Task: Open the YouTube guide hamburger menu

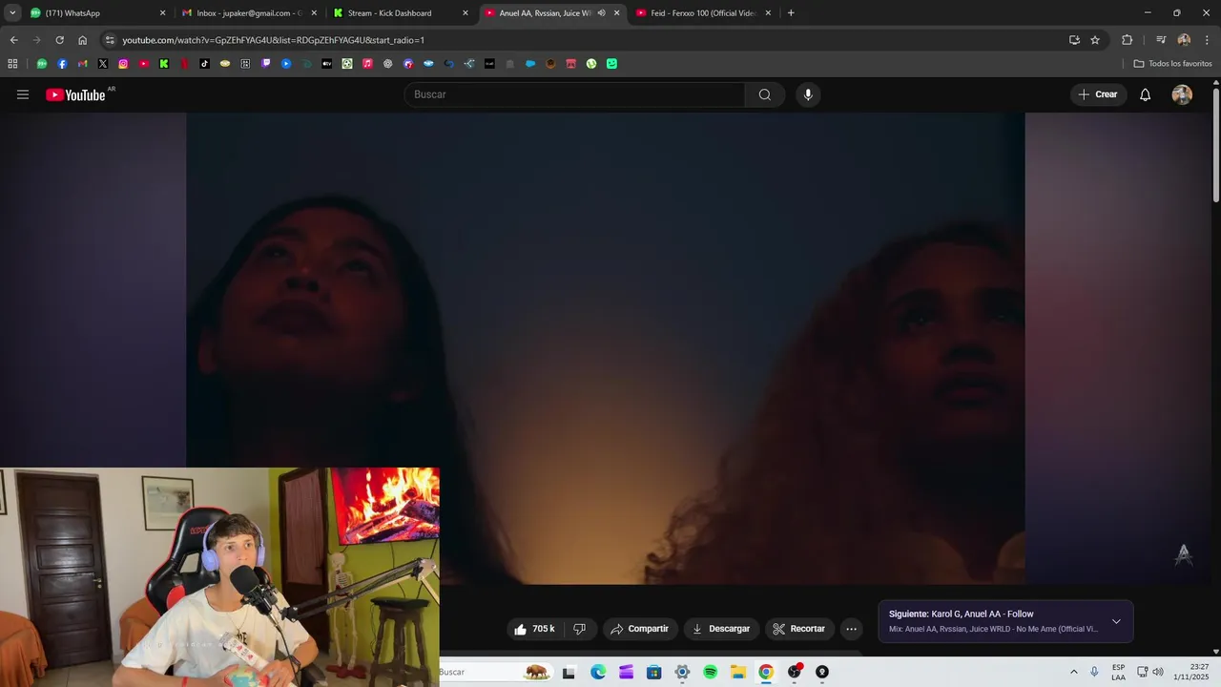Action: (x=23, y=94)
